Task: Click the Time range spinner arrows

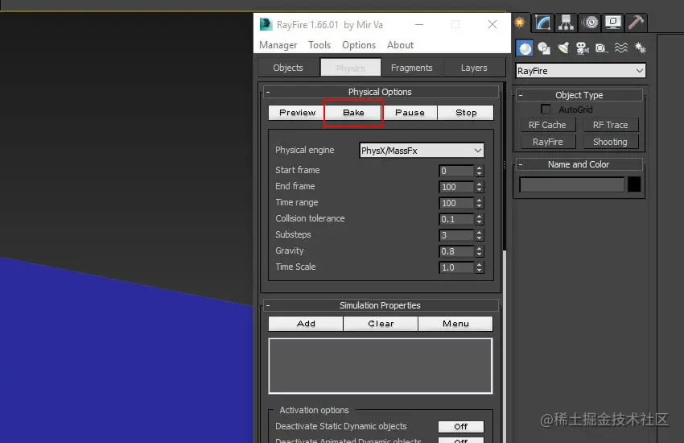Action: click(x=480, y=203)
